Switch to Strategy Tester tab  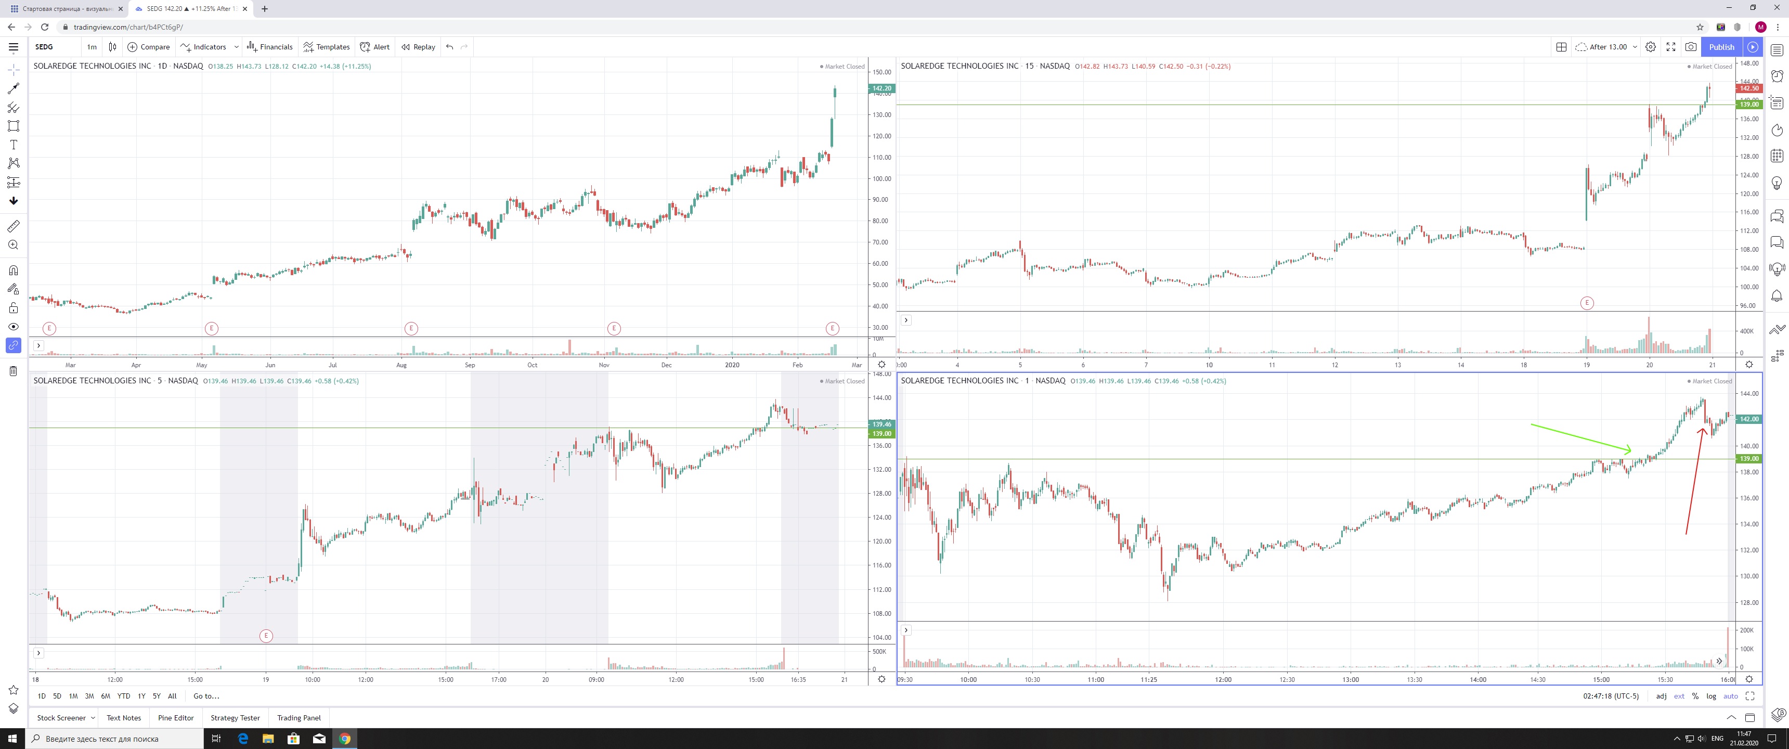point(235,718)
